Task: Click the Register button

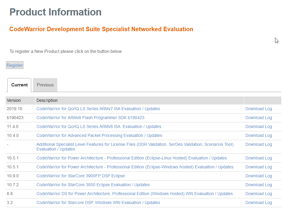Action: [x=15, y=65]
